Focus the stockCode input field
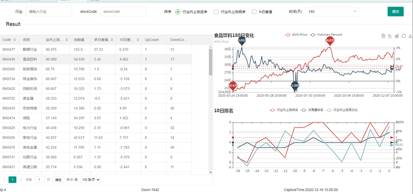 click(x=123, y=11)
